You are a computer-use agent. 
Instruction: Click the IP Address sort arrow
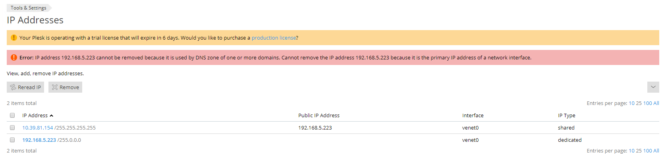[52, 116]
